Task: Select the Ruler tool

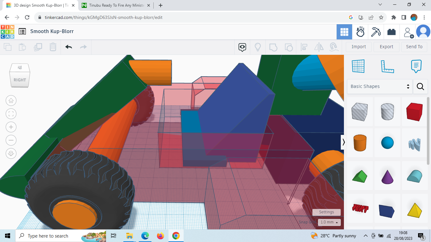Action: tap(387, 66)
